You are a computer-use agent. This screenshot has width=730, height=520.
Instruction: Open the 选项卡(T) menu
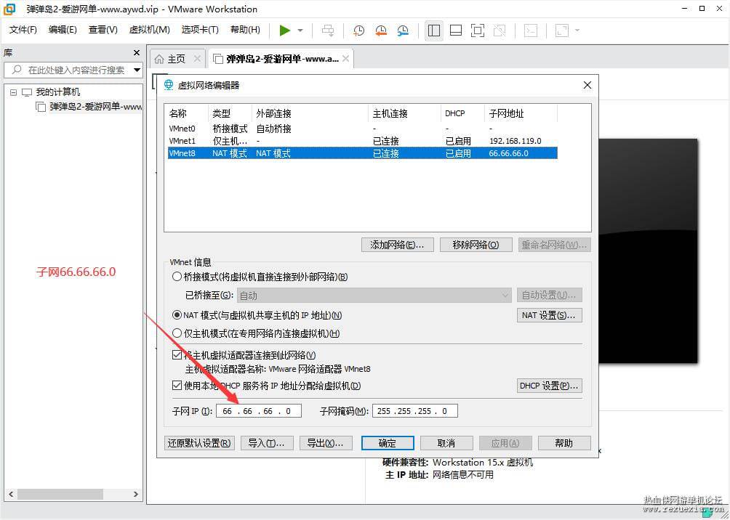[200, 30]
